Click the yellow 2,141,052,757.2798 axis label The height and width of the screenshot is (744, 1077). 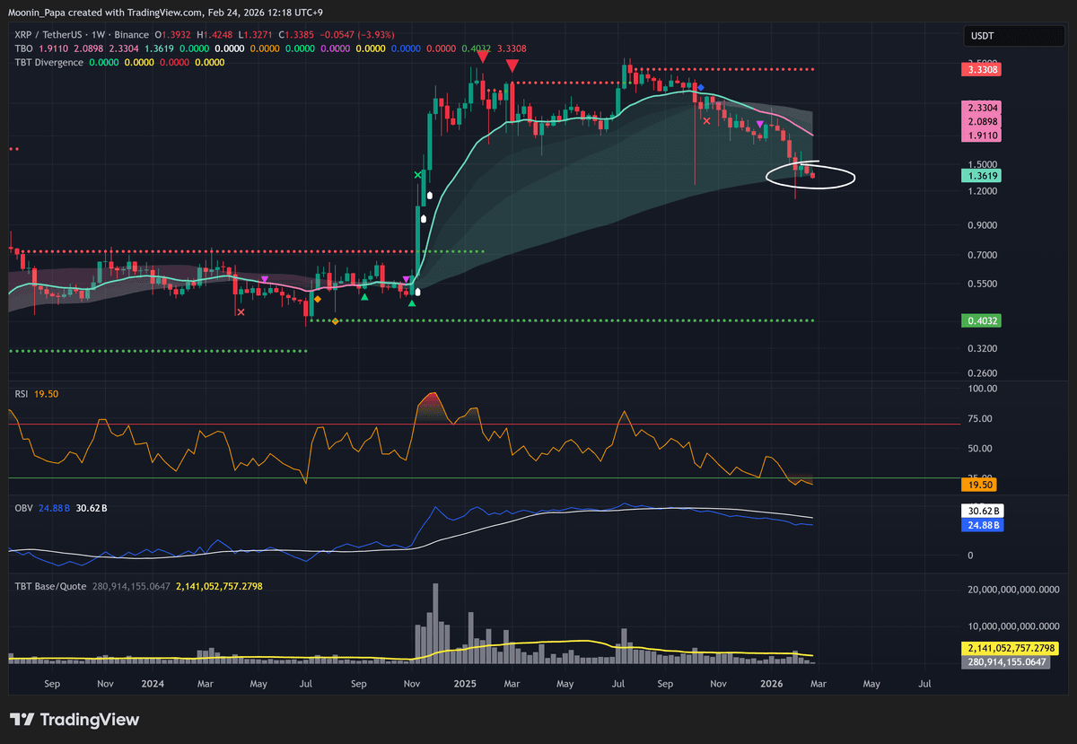point(1010,648)
